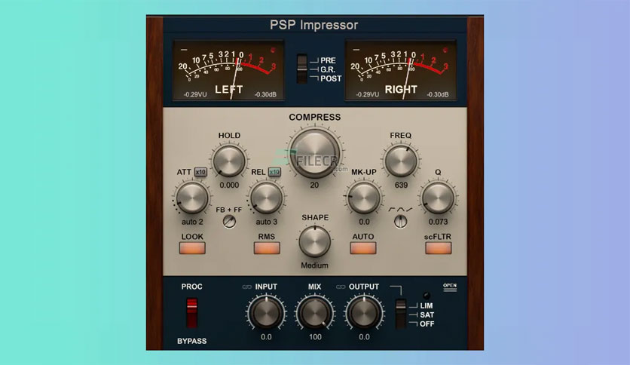Click the frequency value 639
630x365 pixels.
[401, 186]
